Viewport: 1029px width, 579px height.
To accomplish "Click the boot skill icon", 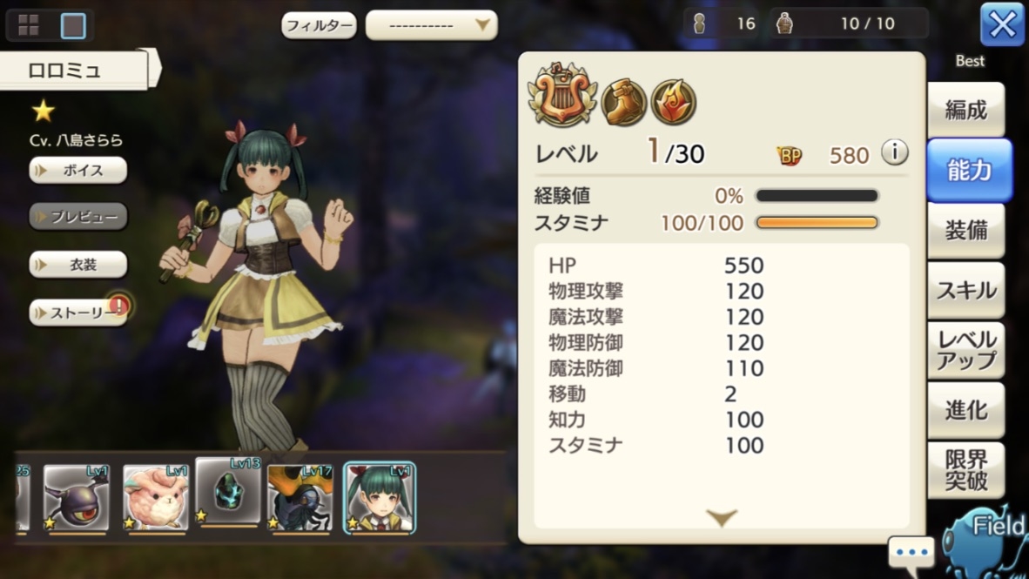I will click(623, 102).
